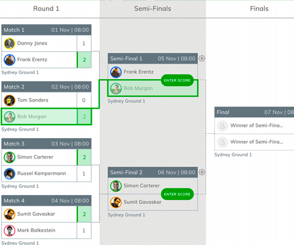This screenshot has width=294, height=245.
Task: Open settings gear for Semi-Final 1
Action: [202, 58]
